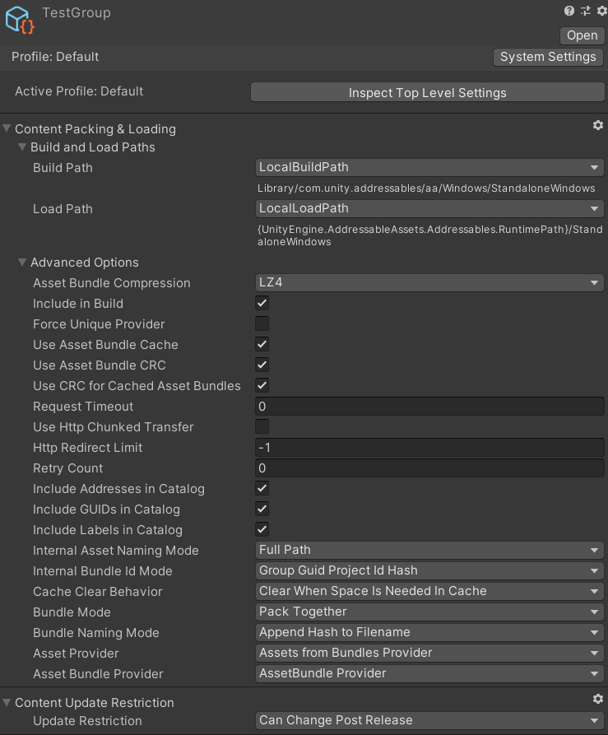Uncheck Include Labels in Catalog
608x735 pixels.
click(x=262, y=529)
